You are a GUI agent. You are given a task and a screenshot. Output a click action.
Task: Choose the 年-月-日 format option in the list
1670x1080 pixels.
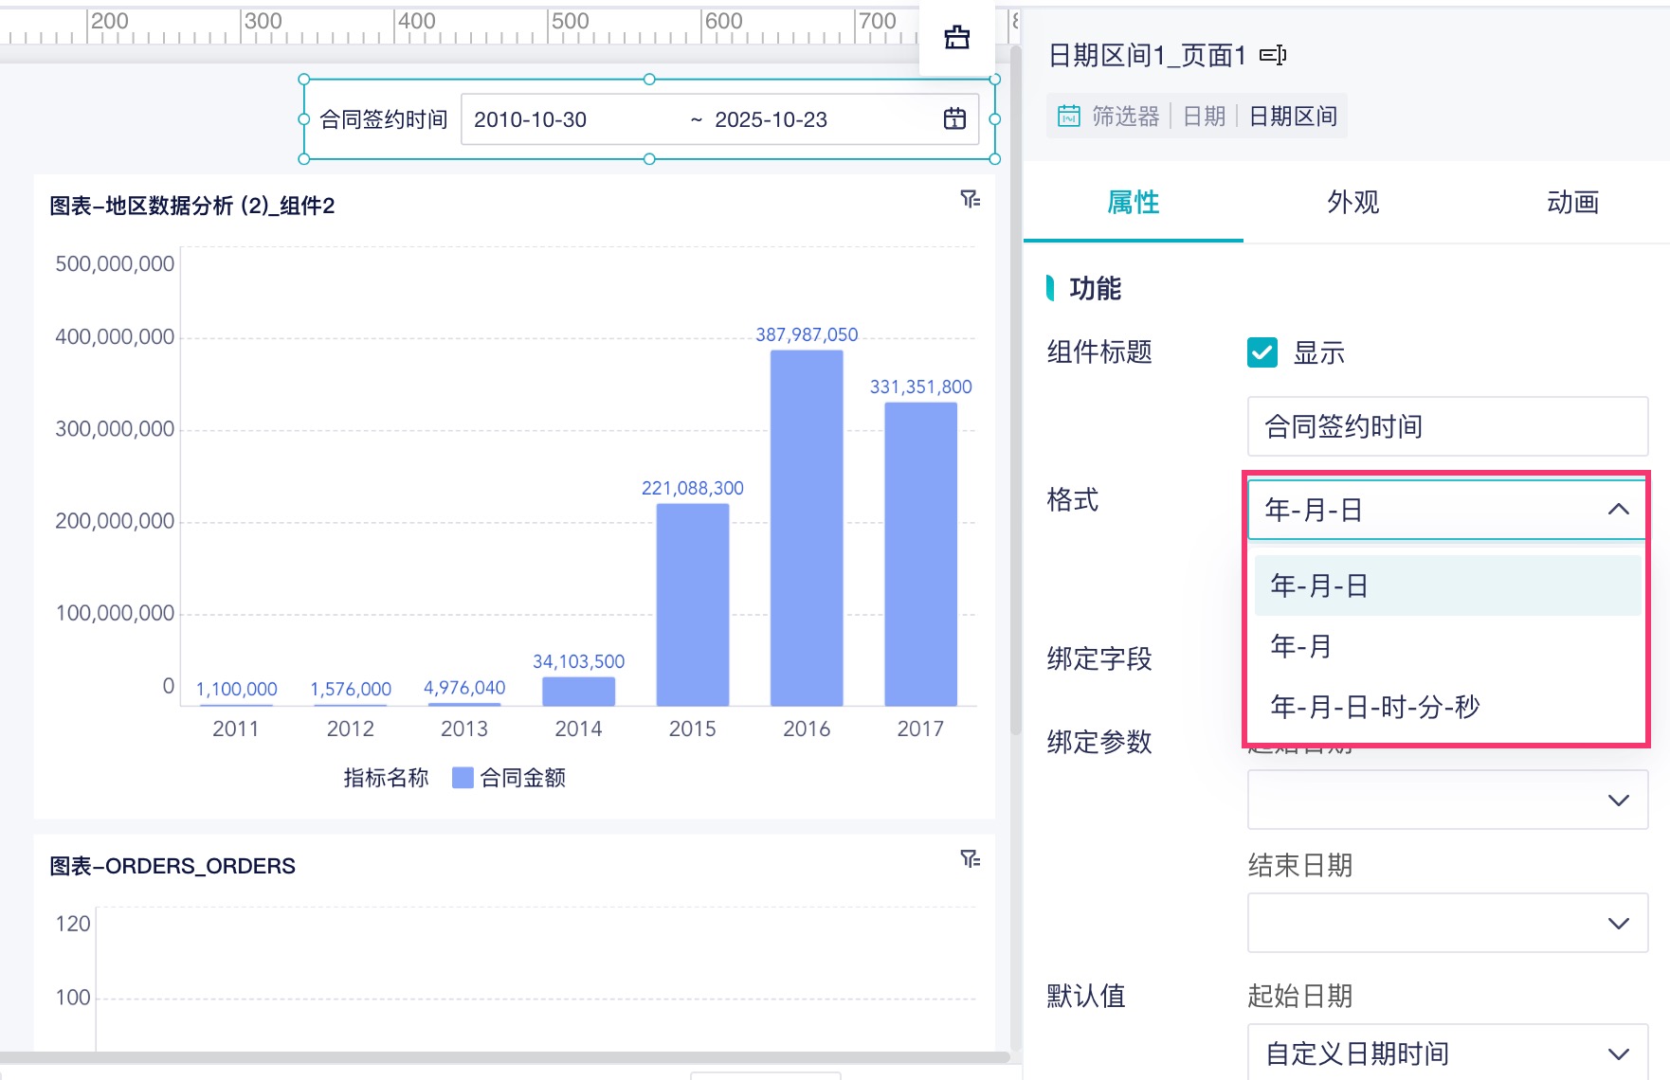point(1447,585)
